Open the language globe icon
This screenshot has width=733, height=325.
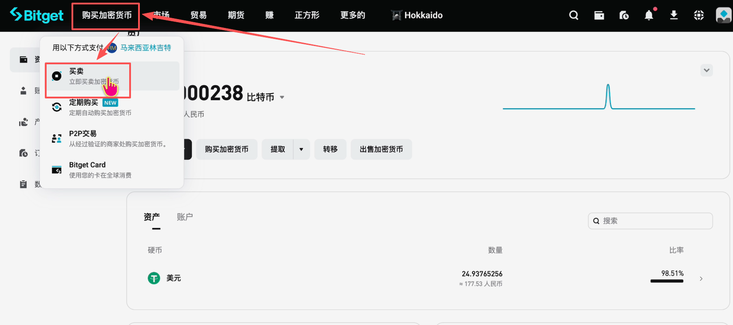point(698,16)
